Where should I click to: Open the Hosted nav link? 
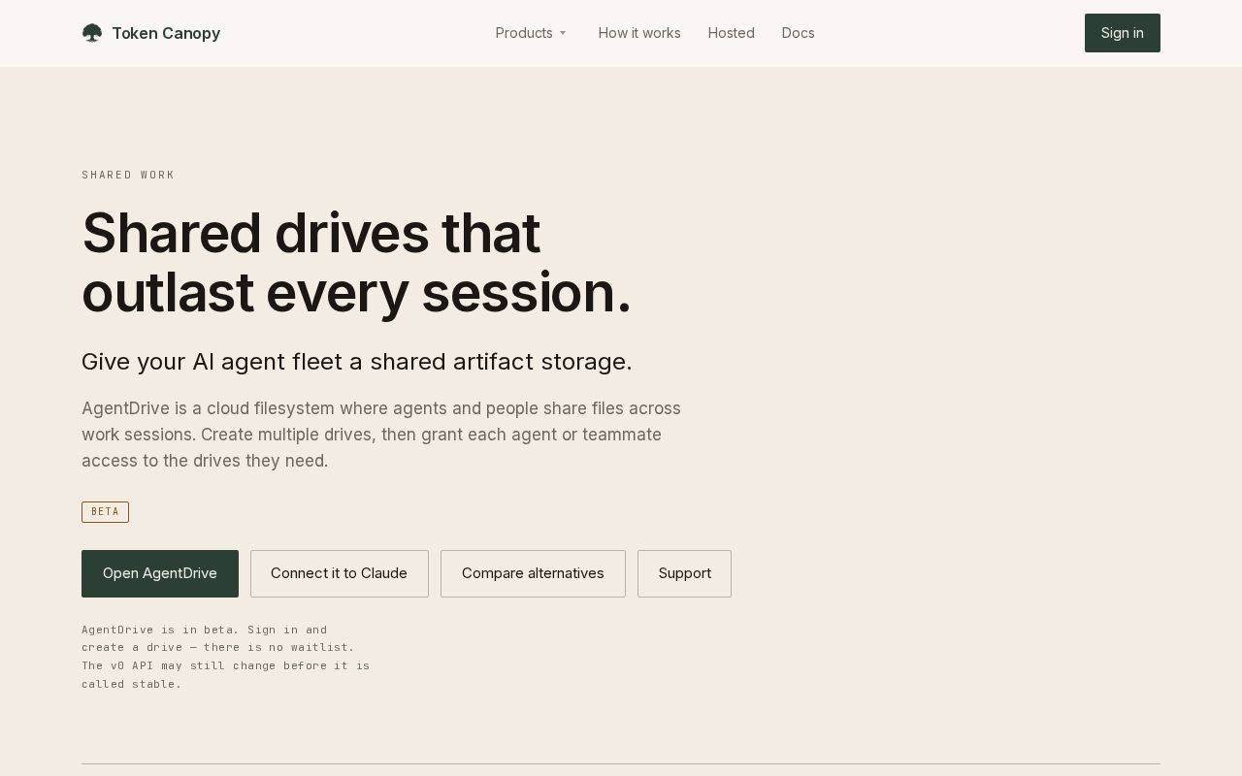click(x=732, y=33)
